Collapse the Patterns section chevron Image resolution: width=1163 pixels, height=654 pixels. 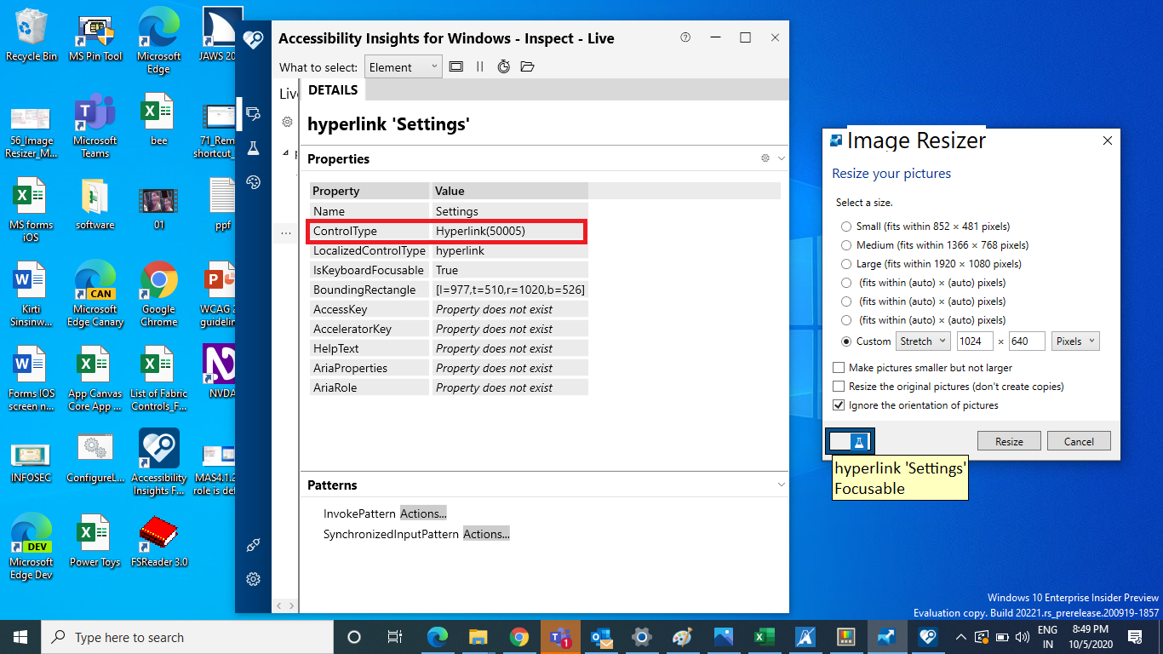coord(780,485)
